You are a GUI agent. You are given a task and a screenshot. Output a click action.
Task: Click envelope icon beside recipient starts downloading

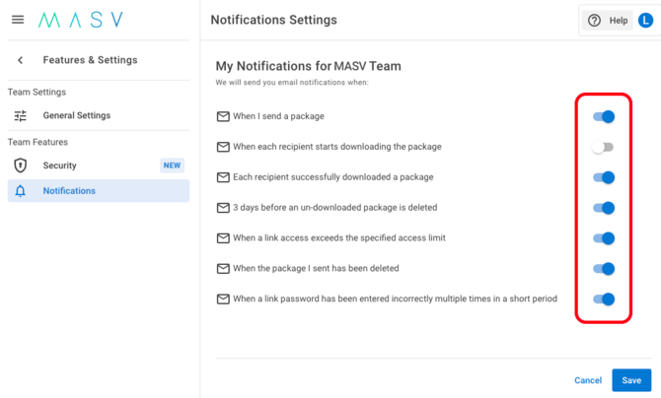tap(223, 147)
